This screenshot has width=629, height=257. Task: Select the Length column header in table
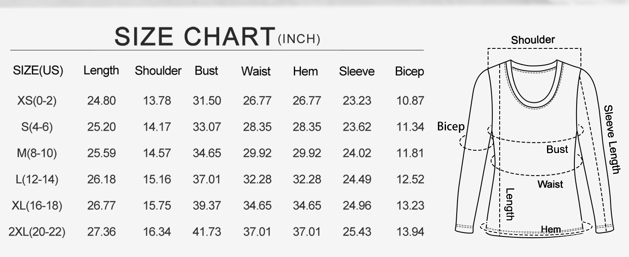101,71
